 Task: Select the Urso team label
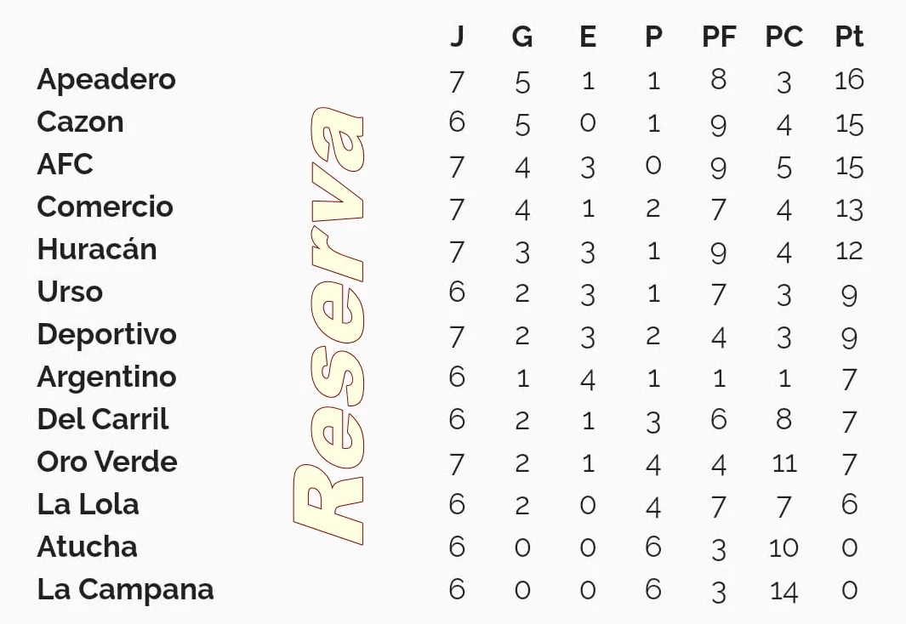pyautogui.click(x=70, y=292)
